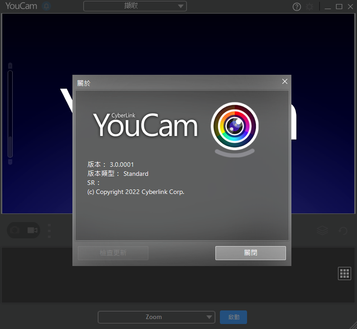Image resolution: width=357 pixels, height=329 pixels.
Task: Click the zoom-out minus below the slider
Action: click(x=10, y=162)
